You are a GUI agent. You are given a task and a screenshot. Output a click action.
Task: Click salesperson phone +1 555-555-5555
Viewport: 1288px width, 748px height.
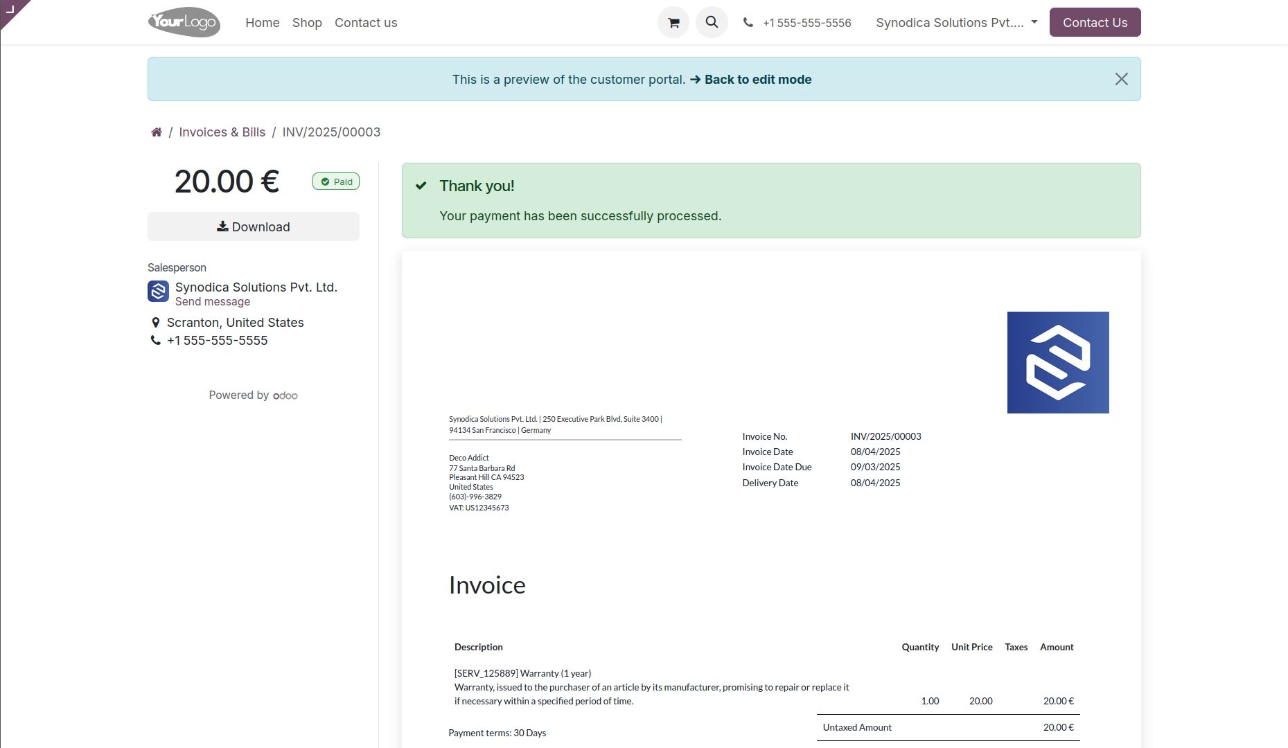[x=218, y=341]
